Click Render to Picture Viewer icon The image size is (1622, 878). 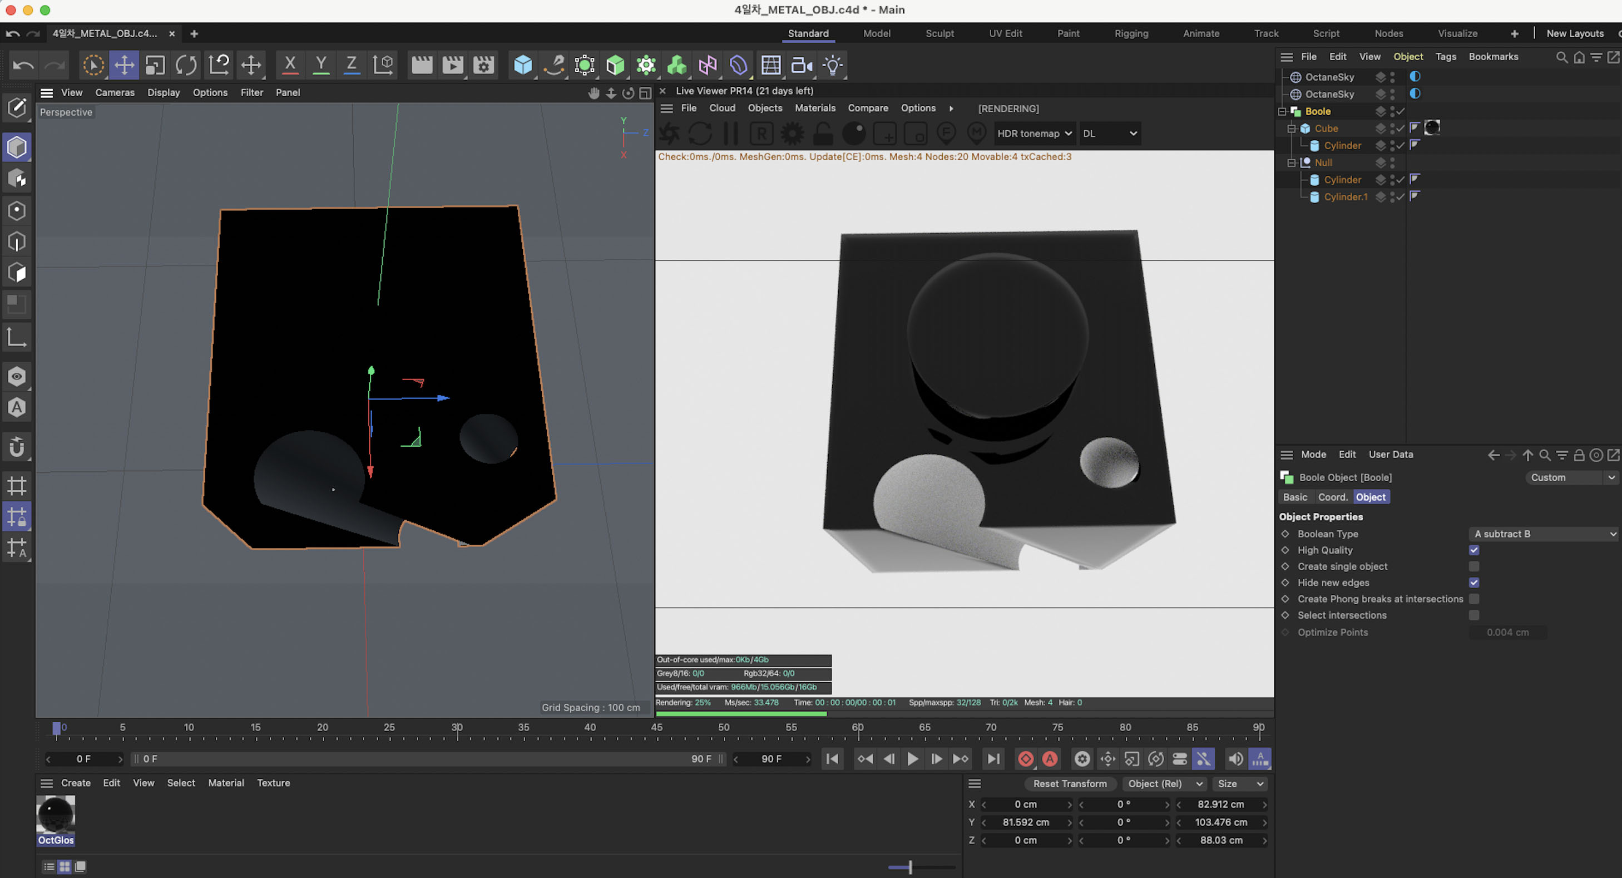pos(453,65)
